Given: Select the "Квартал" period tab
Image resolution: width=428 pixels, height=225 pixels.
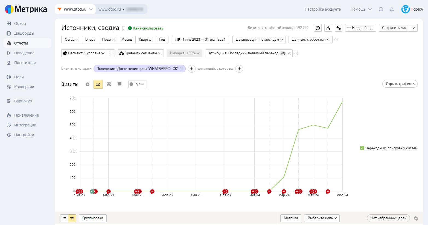Looking at the screenshot, I should pos(145,40).
